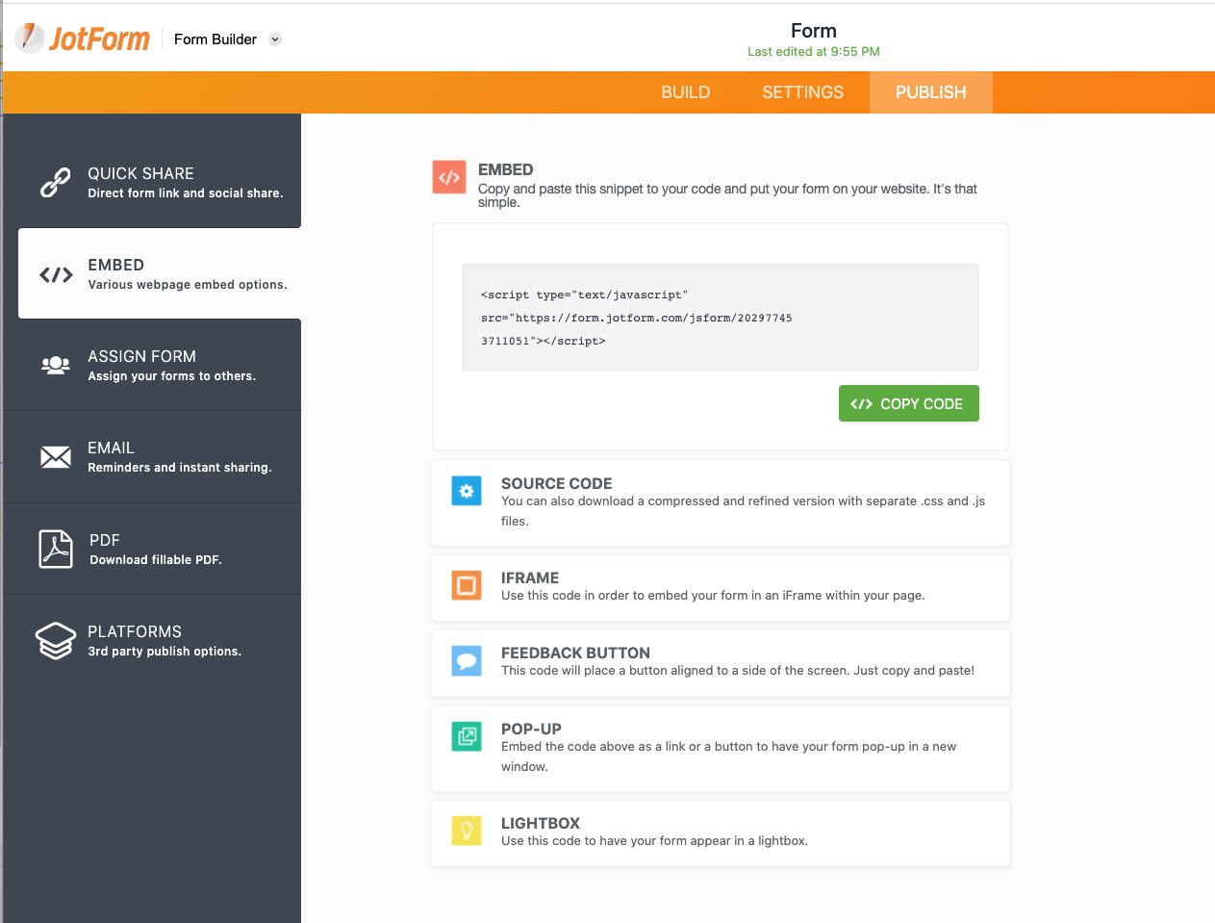Click the Feedback Button speech bubble icon
Viewport: 1215px width, 923px height.
[467, 661]
